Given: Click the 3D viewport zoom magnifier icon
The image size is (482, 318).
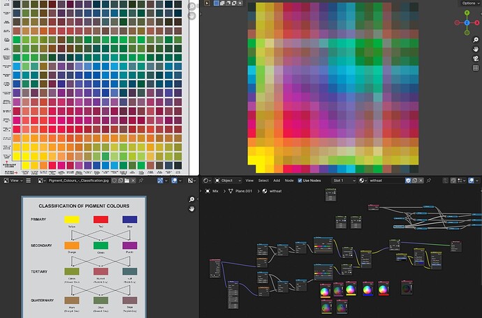Looking at the screenshot, I should [476, 40].
